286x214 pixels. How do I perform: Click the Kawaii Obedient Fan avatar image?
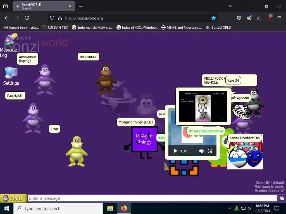tap(245, 155)
